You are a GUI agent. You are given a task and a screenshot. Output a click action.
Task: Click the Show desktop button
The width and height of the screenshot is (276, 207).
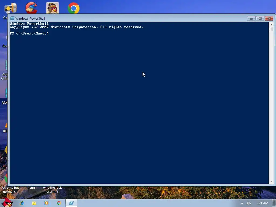(x=274, y=203)
